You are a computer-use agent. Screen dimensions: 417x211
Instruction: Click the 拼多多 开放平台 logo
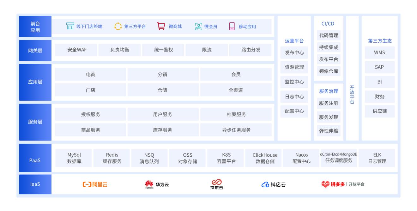[342, 184]
